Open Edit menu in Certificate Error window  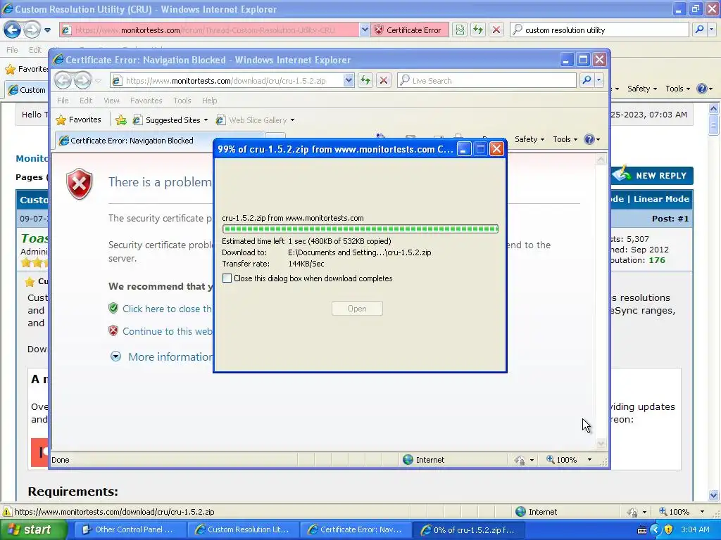[x=86, y=101]
